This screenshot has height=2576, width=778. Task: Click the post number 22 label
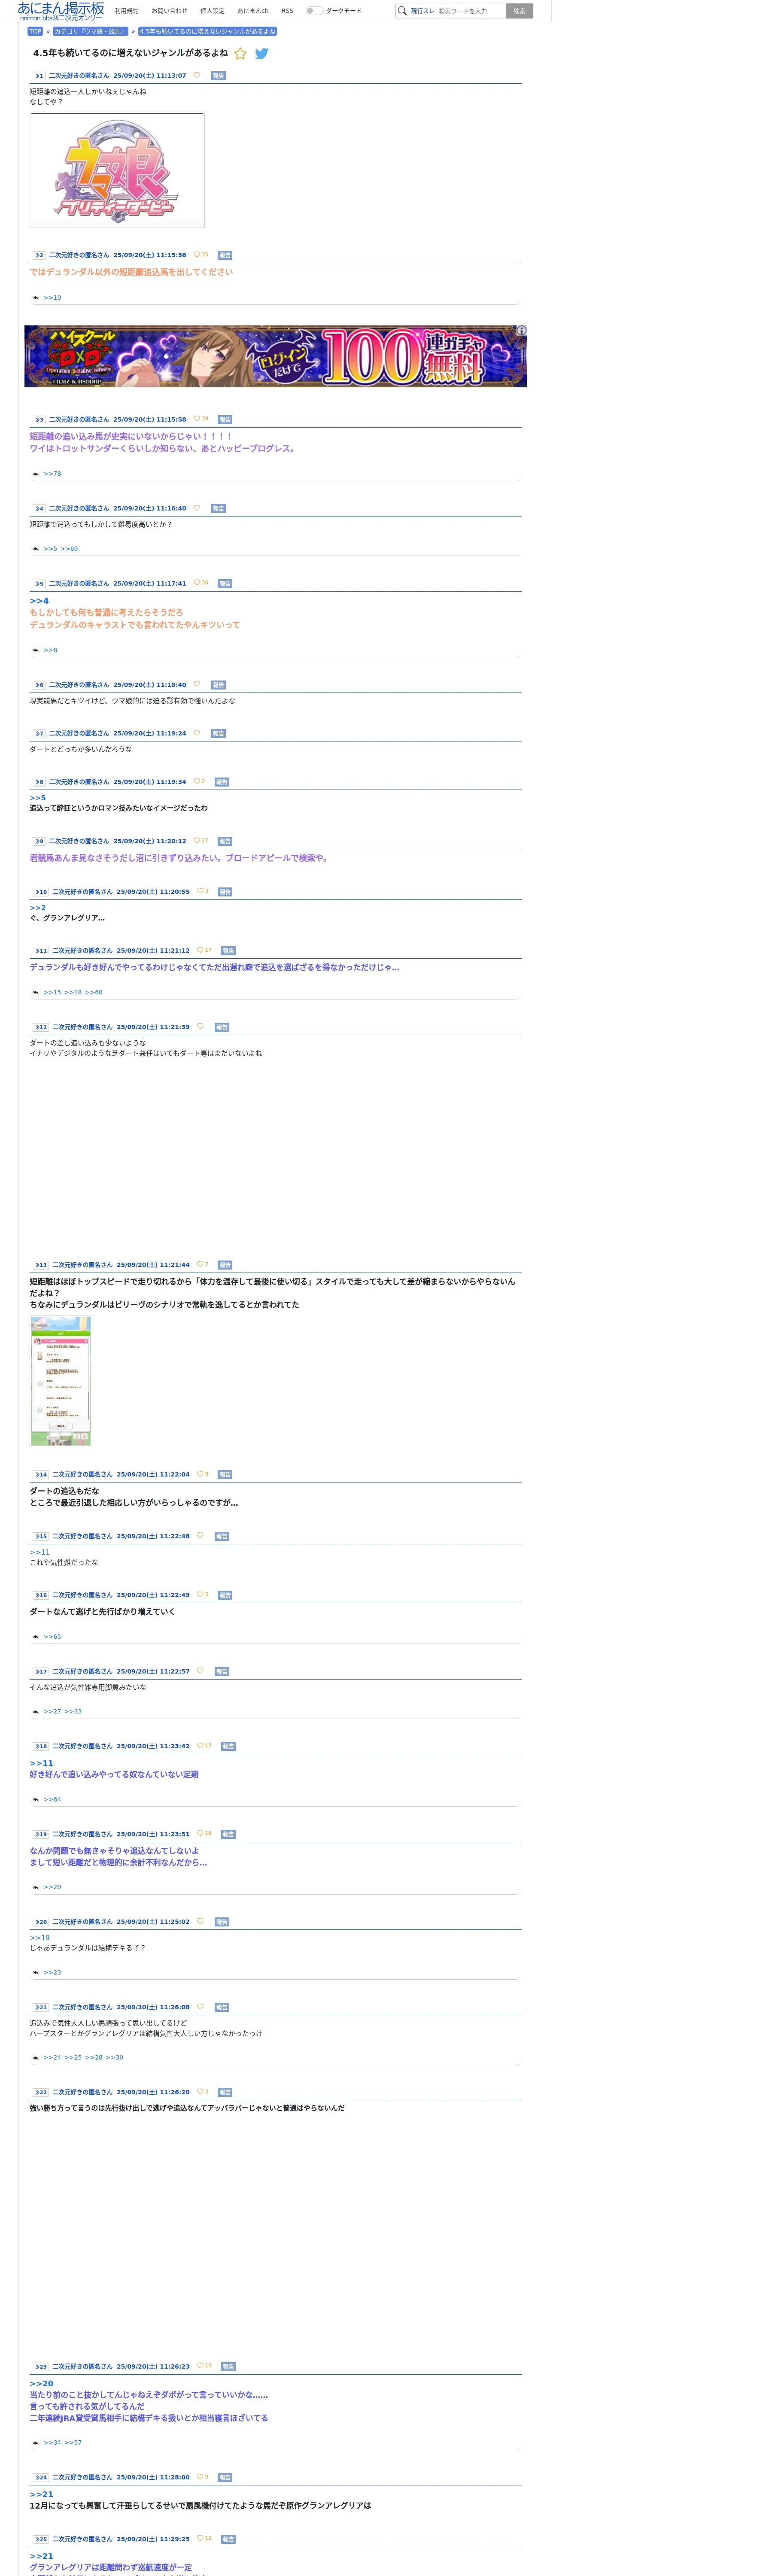pyautogui.click(x=40, y=2092)
